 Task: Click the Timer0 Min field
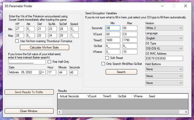click(113, 40)
